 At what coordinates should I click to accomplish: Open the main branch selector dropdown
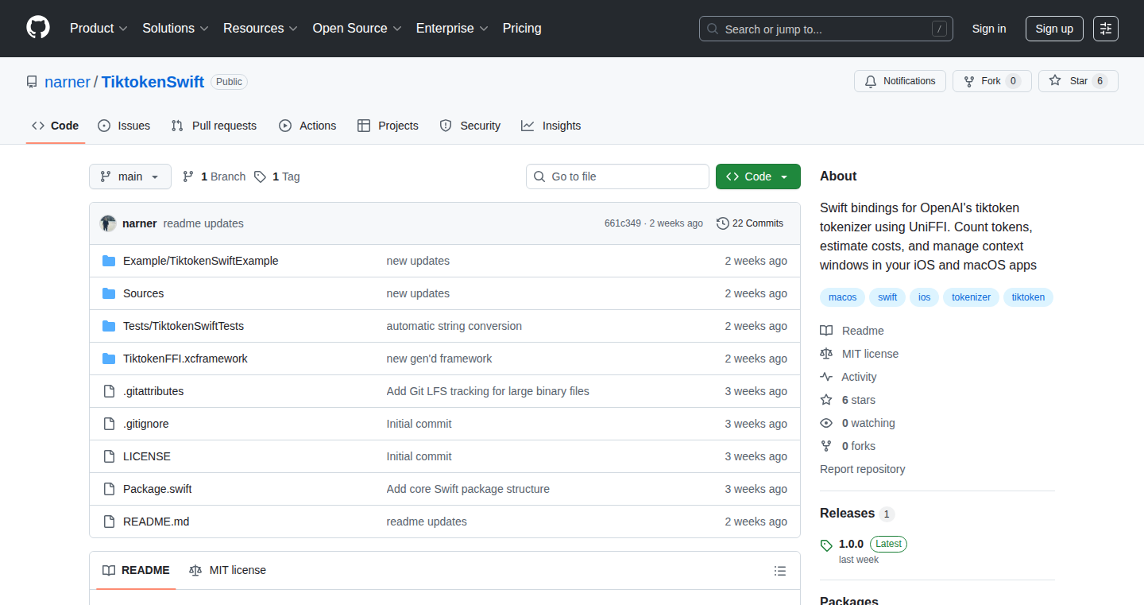click(x=130, y=176)
